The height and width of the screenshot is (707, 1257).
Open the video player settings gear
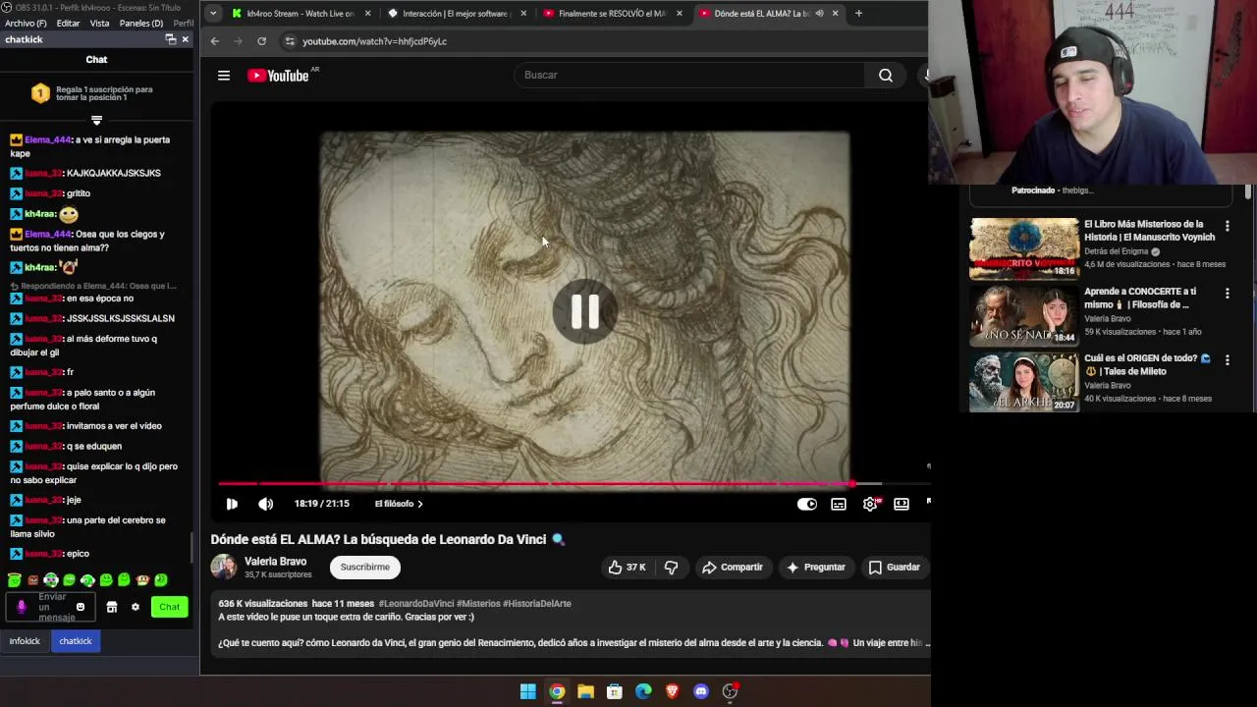click(x=870, y=504)
